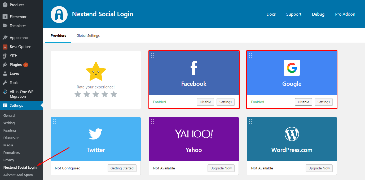This screenshot has width=365, height=180.
Task: Click Getting Started for Twitter
Action: tap(122, 168)
